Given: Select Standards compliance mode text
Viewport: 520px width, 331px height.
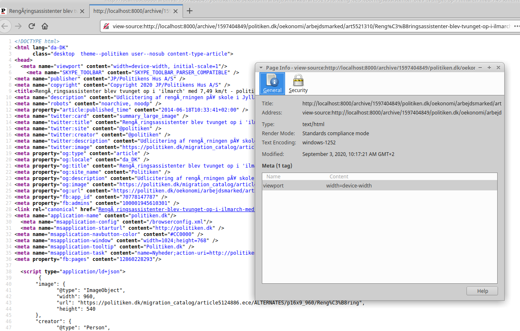Looking at the screenshot, I should coord(335,133).
